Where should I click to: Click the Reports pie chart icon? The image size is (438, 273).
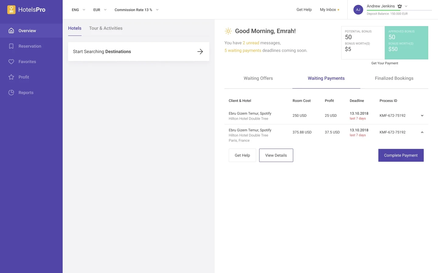pyautogui.click(x=11, y=93)
